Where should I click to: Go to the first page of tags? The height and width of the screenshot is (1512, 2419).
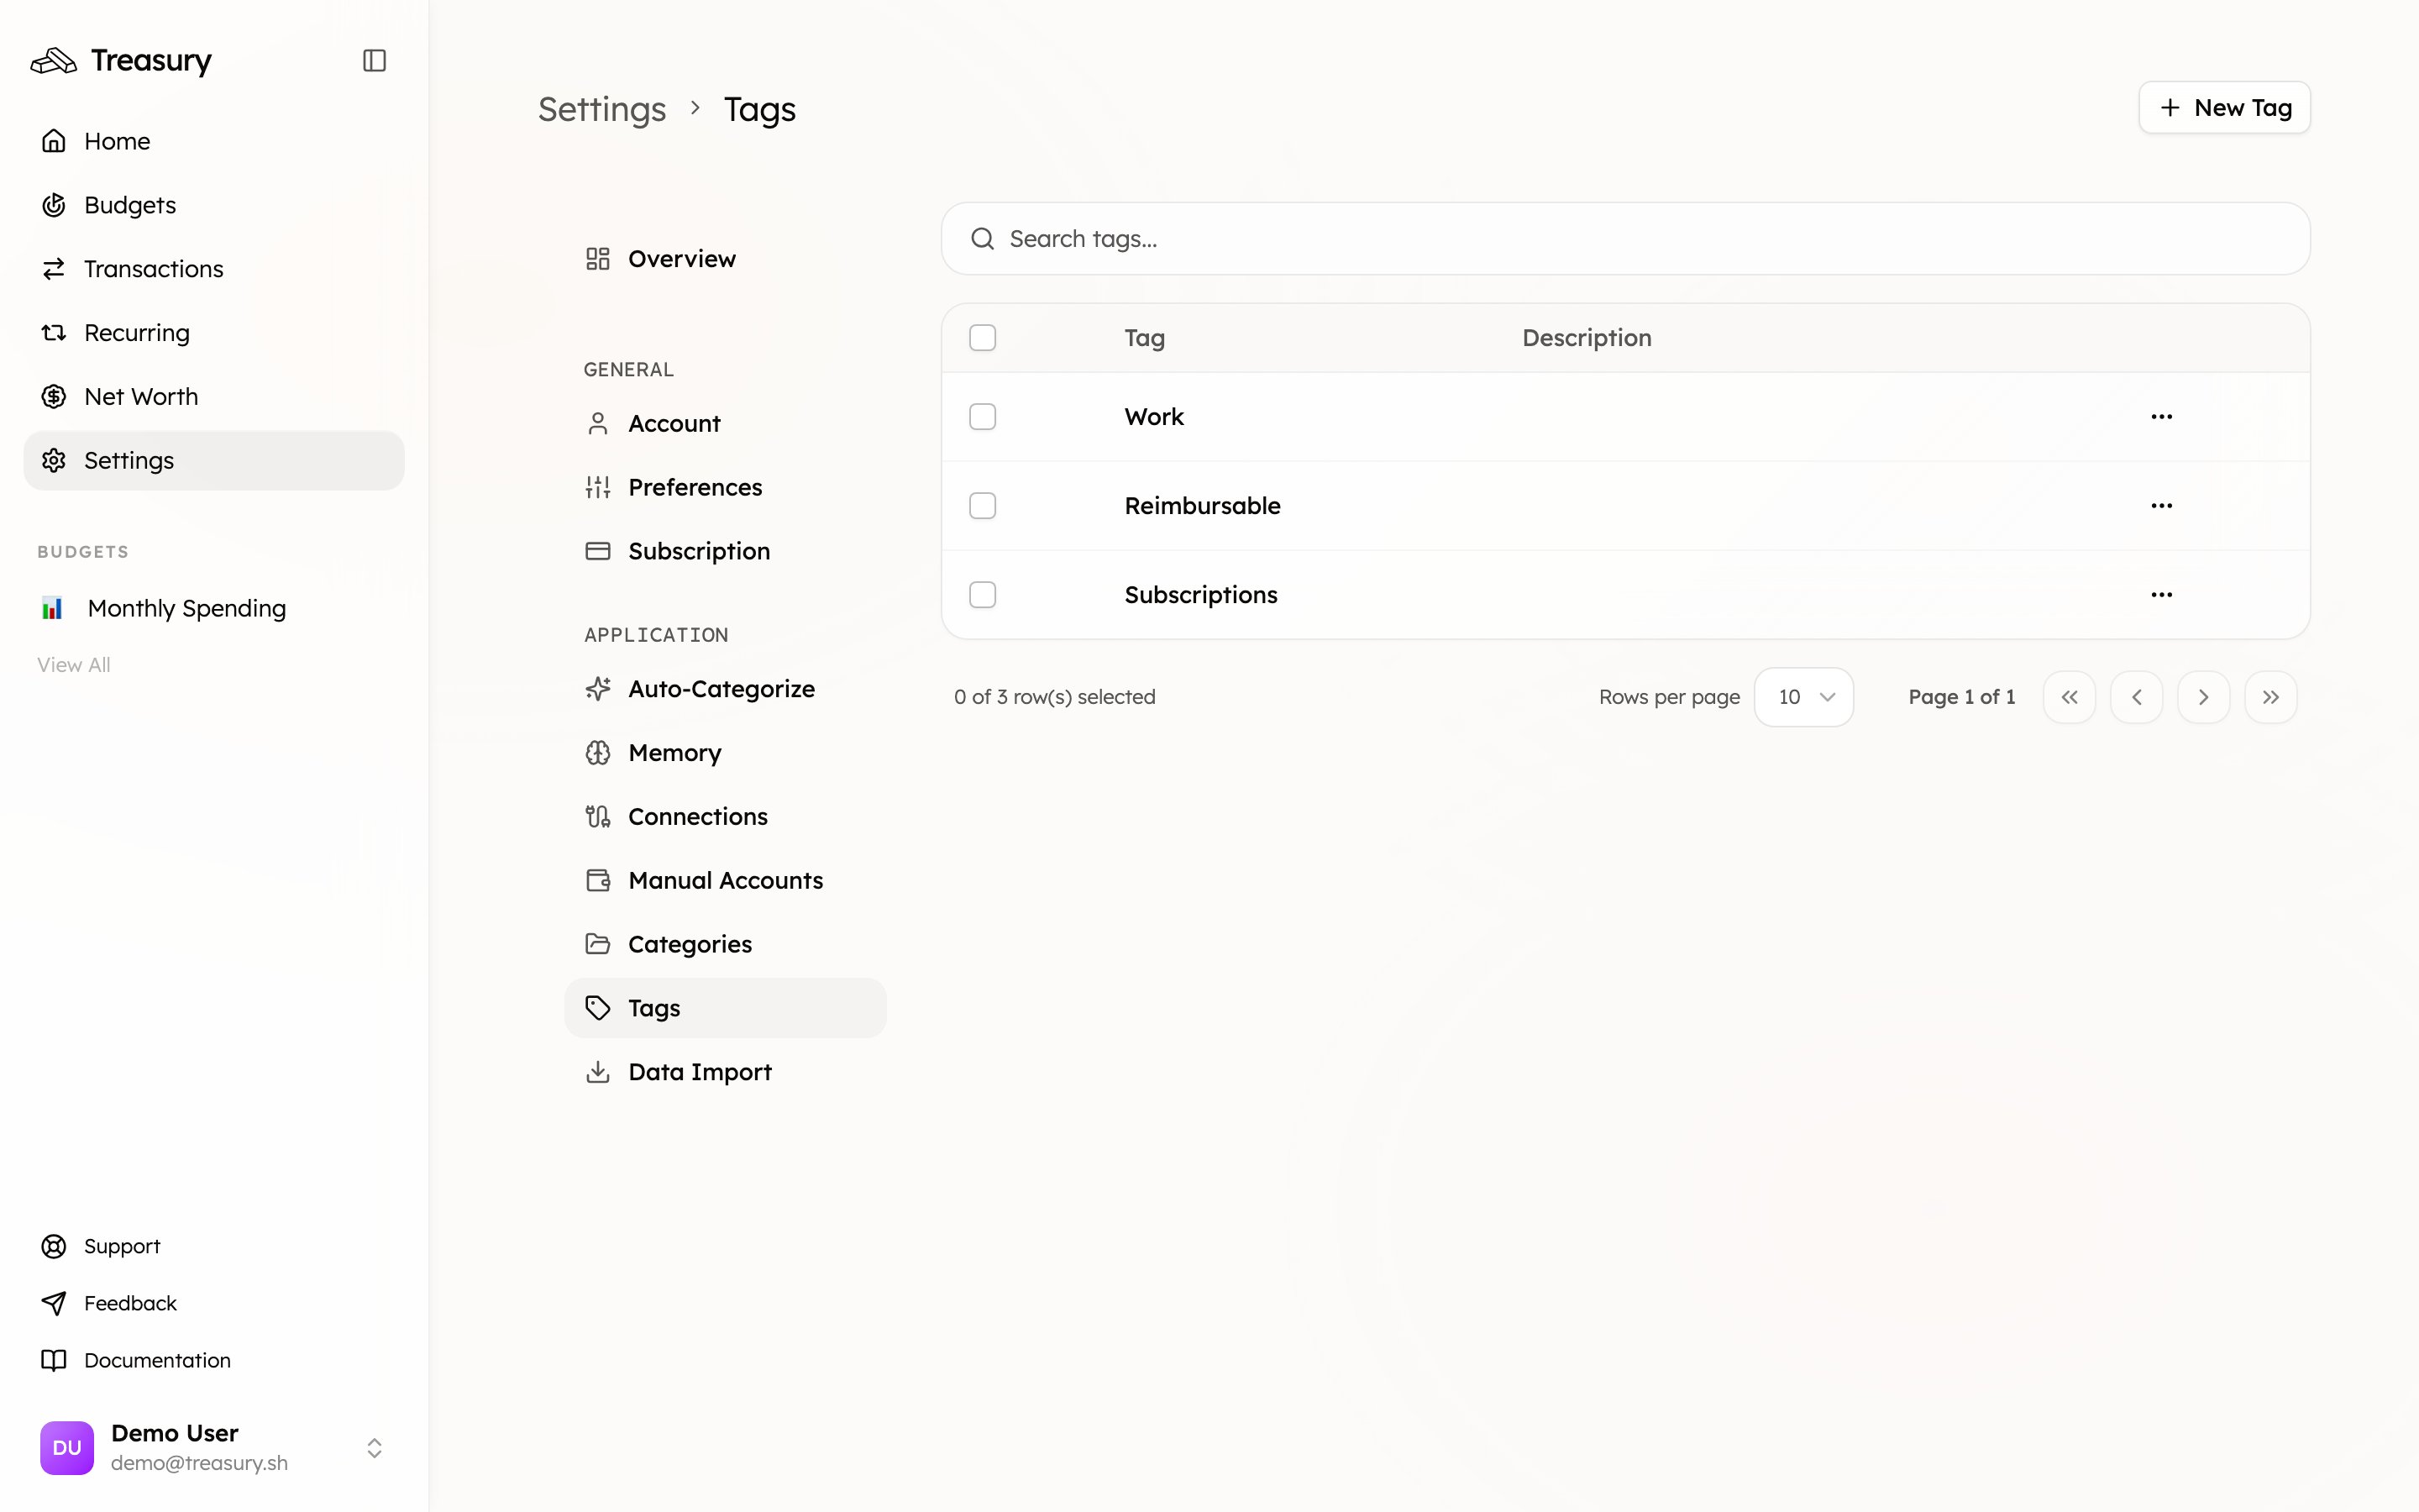[2069, 697]
